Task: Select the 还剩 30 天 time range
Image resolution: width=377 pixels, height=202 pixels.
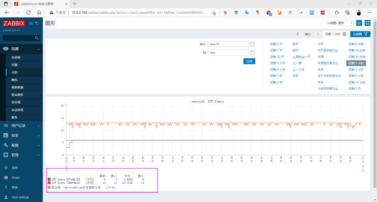Action: [277, 57]
